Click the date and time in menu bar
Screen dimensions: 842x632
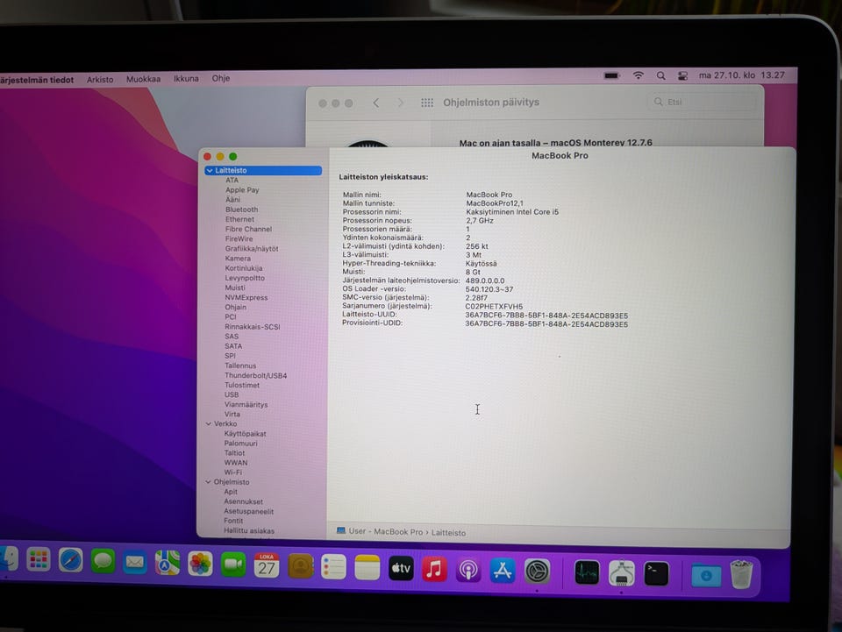pos(742,75)
